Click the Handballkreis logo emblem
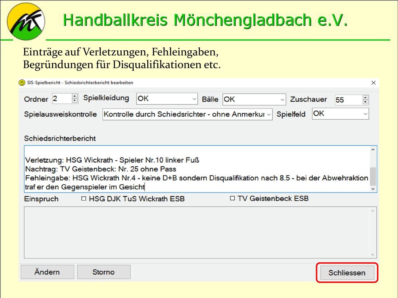The width and height of the screenshot is (398, 298). (26, 22)
